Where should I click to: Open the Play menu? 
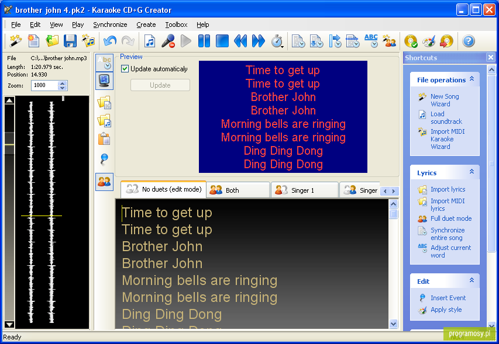(78, 25)
